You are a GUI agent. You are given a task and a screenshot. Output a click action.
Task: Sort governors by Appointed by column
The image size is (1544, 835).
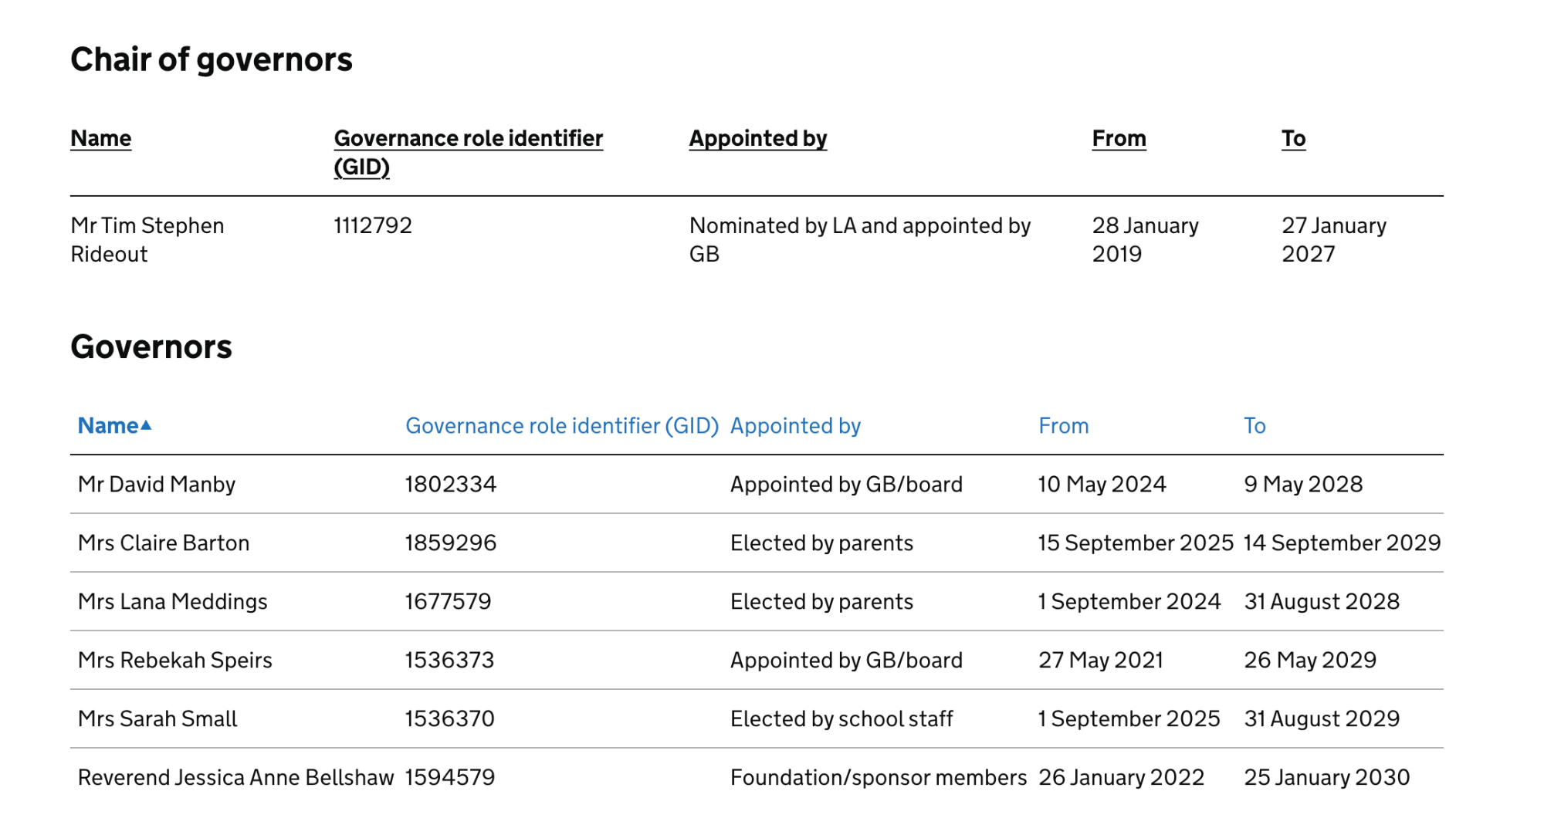[x=794, y=426]
